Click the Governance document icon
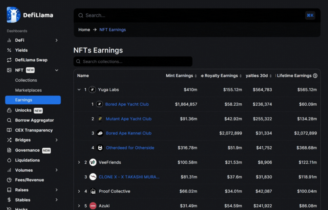This screenshot has width=328, height=210. pyautogui.click(x=9, y=150)
